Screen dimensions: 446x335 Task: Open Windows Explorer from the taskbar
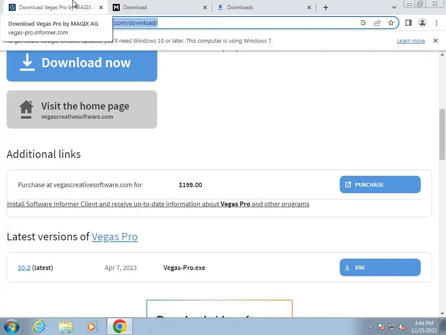(x=66, y=326)
